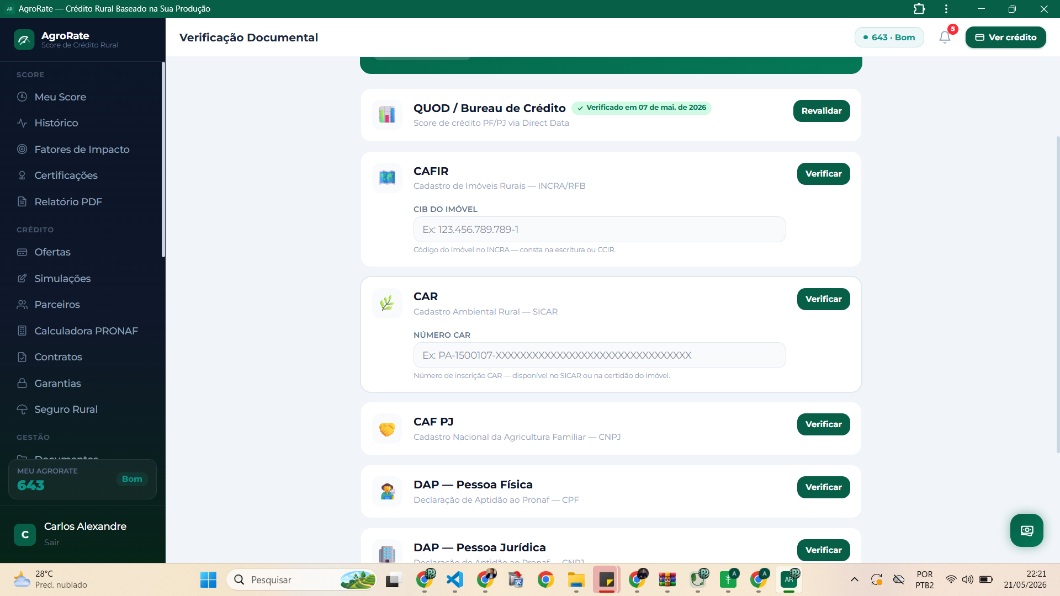This screenshot has height=596, width=1060.
Task: Click the user avatar with letter C
Action: pos(25,534)
